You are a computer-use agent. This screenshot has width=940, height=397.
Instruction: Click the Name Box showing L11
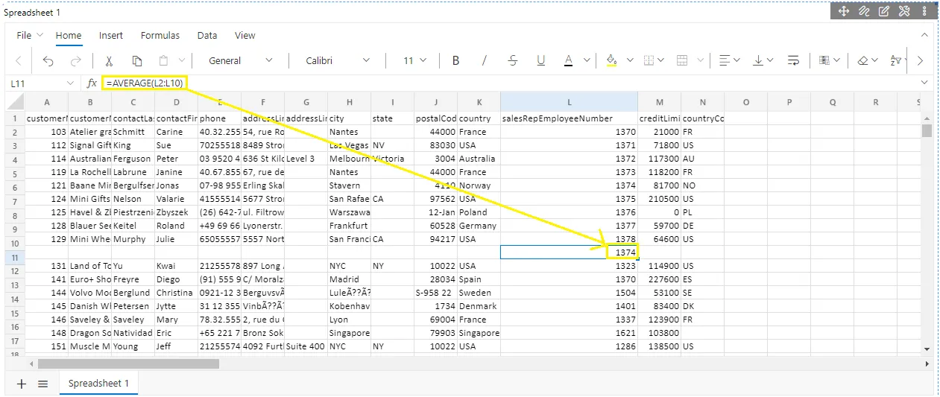pos(36,83)
